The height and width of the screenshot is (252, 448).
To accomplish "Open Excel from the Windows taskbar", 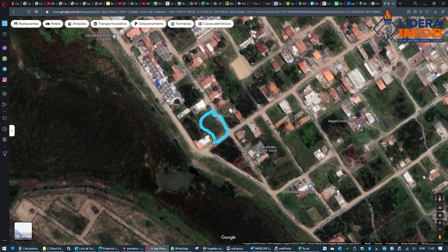I will (x=303, y=248).
